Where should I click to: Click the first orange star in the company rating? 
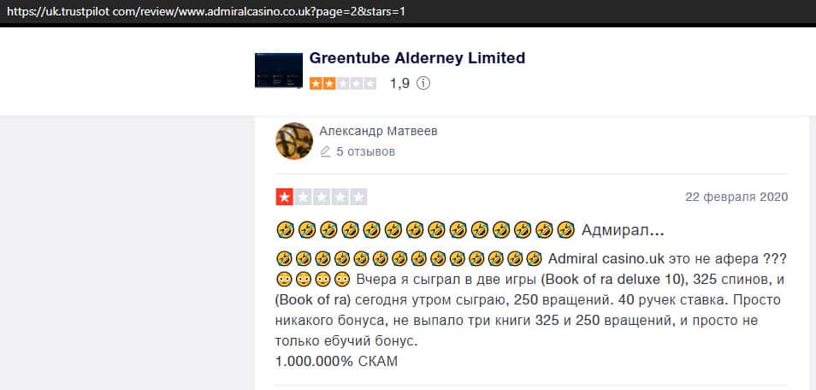coord(316,83)
